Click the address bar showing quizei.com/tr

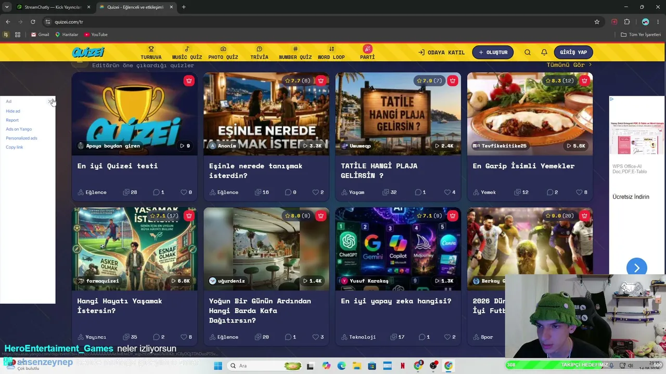click(x=323, y=22)
